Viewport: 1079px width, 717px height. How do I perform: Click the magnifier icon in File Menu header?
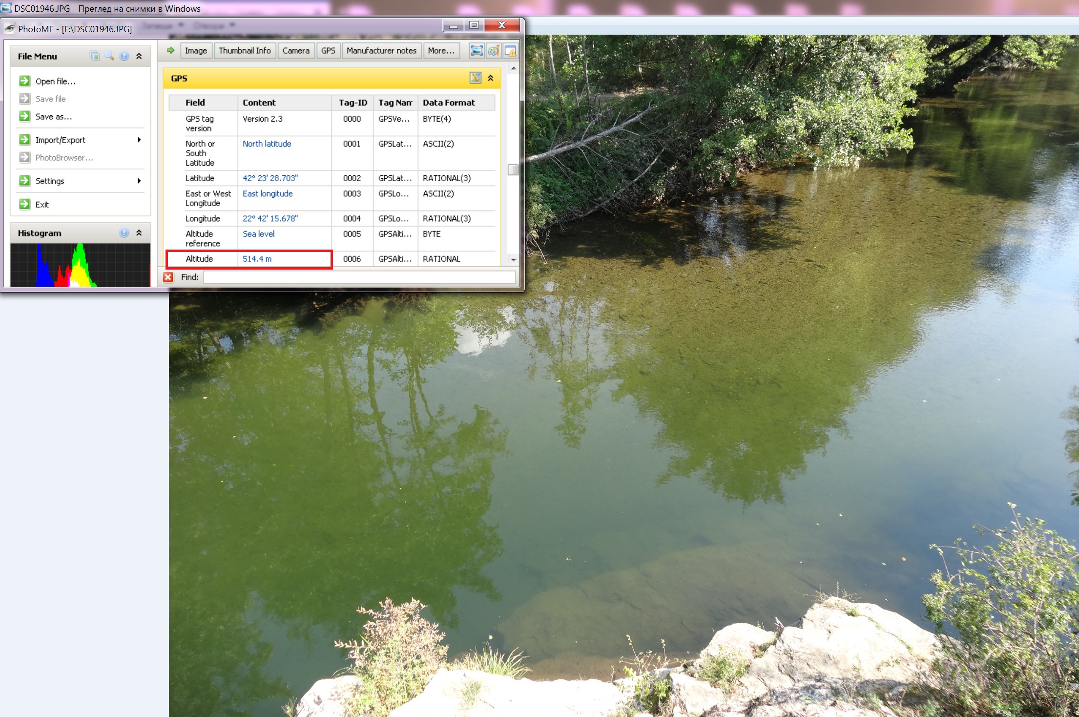(x=109, y=56)
